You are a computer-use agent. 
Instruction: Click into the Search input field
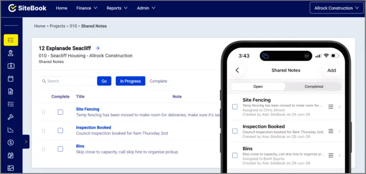tap(68, 81)
